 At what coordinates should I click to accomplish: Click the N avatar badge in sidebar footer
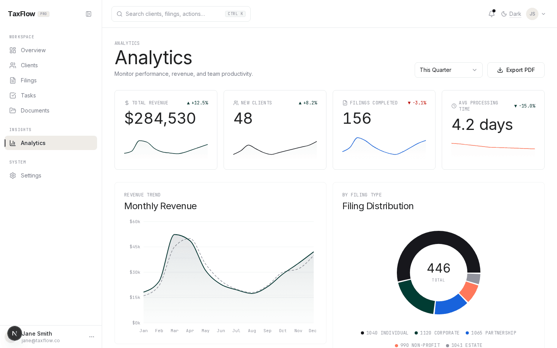pos(15,333)
